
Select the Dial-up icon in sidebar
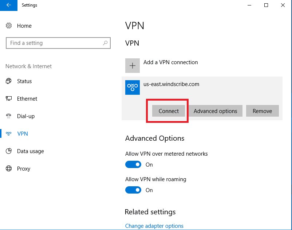[x=9, y=116]
